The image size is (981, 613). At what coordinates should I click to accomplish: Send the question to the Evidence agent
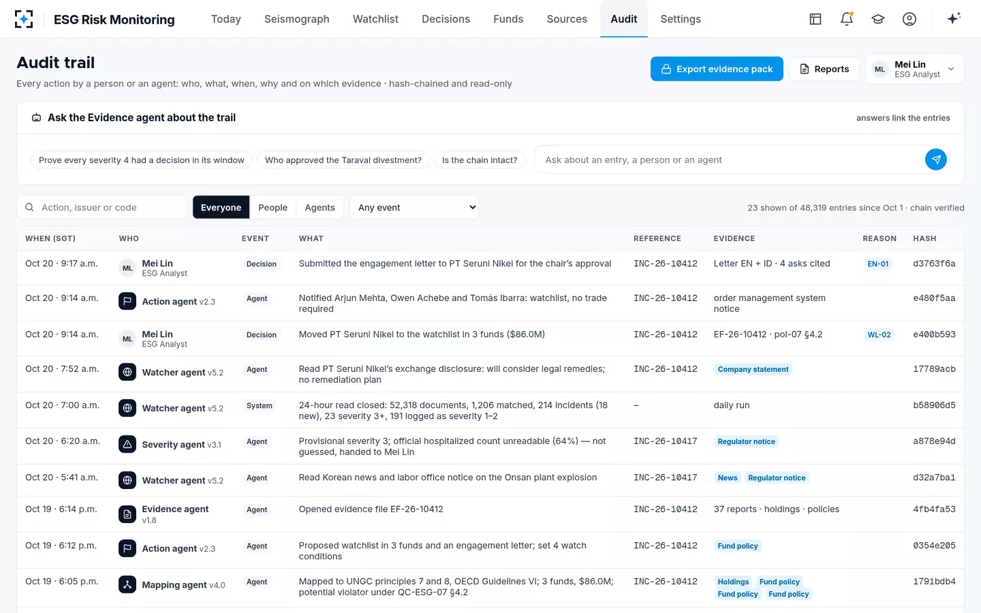(x=936, y=159)
